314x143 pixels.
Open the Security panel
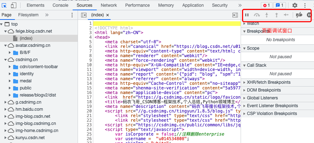(x=220, y=5)
